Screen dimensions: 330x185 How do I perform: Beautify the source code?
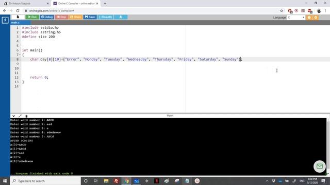pos(105,17)
